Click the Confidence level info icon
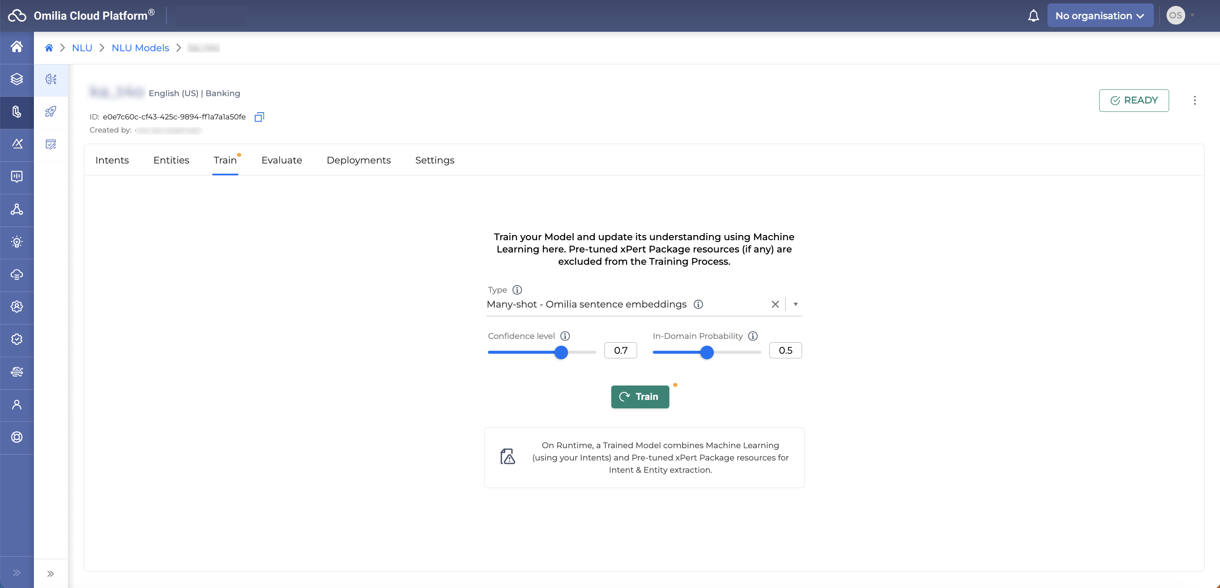 coord(565,336)
